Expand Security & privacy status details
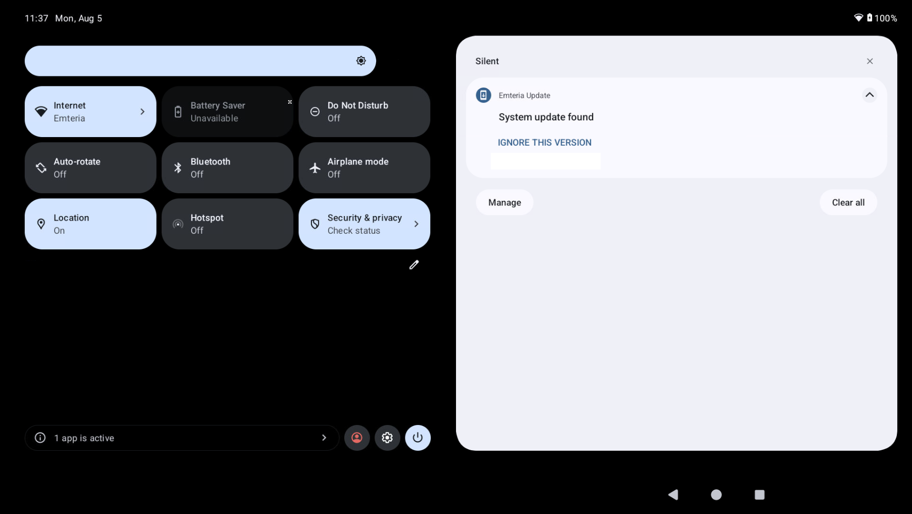 pyautogui.click(x=417, y=224)
